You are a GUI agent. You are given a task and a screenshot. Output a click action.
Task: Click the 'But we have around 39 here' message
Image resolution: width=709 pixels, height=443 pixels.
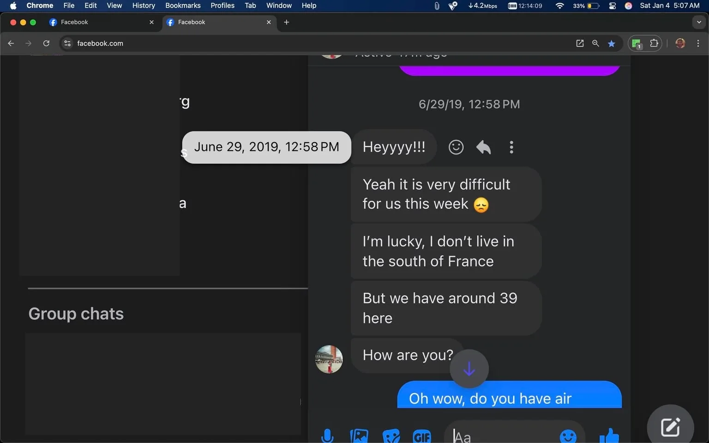(446, 308)
